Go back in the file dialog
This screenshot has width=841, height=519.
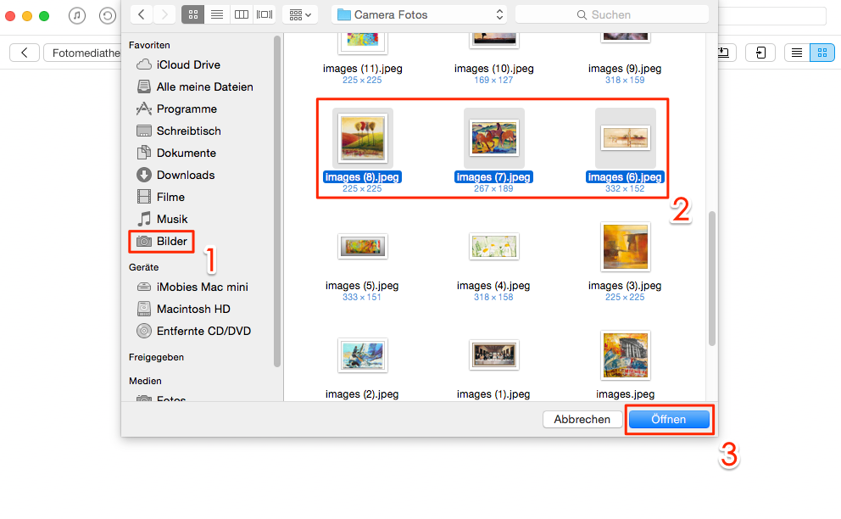point(142,14)
